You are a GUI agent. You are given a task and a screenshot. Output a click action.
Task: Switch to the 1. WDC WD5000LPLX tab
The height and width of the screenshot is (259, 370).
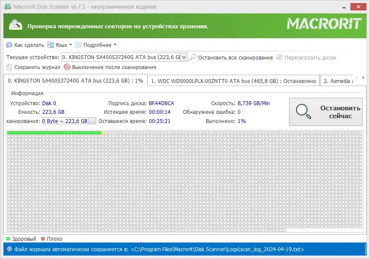click(233, 81)
